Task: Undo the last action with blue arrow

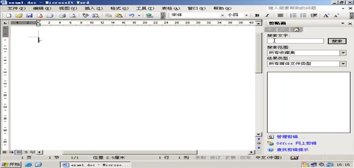Action: tap(131, 16)
